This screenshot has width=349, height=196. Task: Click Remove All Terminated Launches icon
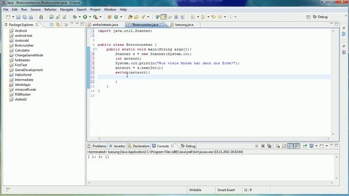pyautogui.click(x=269, y=146)
